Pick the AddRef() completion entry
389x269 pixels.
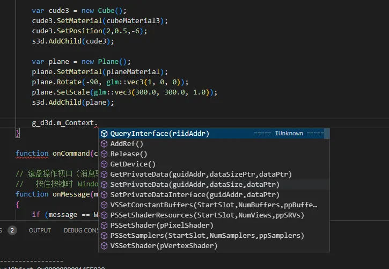[214, 144]
